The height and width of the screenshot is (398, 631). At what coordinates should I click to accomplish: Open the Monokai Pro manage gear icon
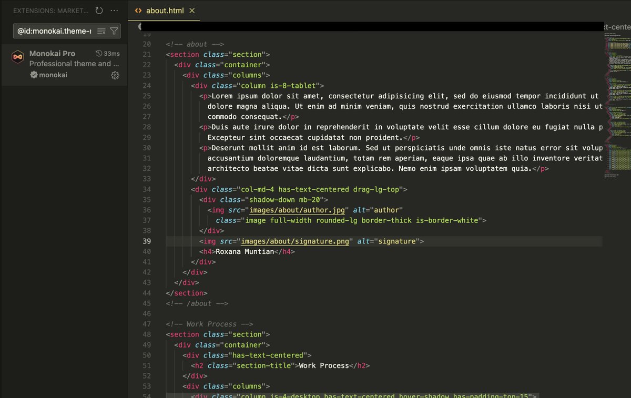click(x=115, y=75)
